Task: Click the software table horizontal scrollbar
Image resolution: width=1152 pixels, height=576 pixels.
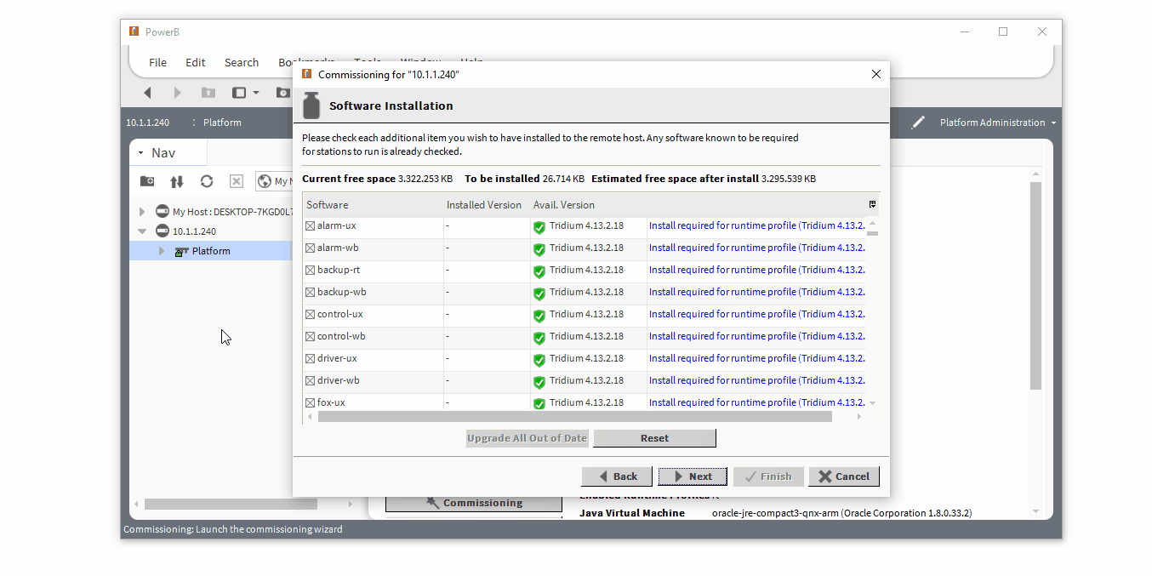Action: [x=574, y=417]
